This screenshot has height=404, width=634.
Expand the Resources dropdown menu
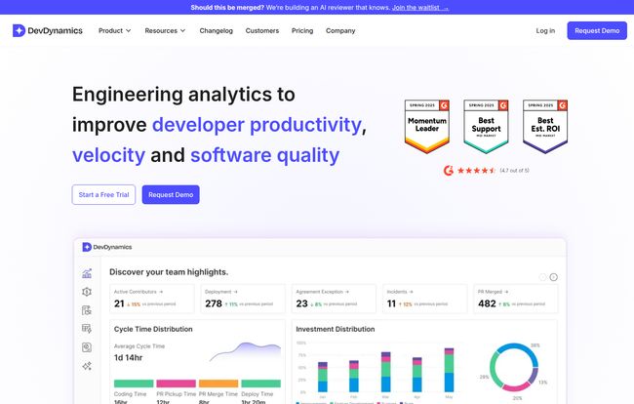click(x=165, y=30)
